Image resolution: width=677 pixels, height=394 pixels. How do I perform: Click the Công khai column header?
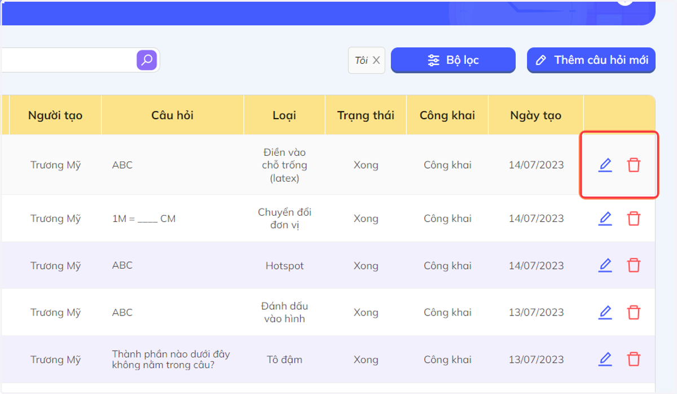tap(447, 115)
